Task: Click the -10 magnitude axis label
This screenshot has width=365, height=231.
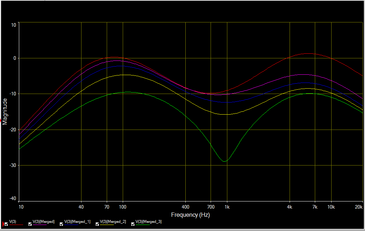Action: click(x=12, y=94)
